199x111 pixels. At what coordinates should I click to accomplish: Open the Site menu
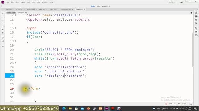(x=39, y=2)
